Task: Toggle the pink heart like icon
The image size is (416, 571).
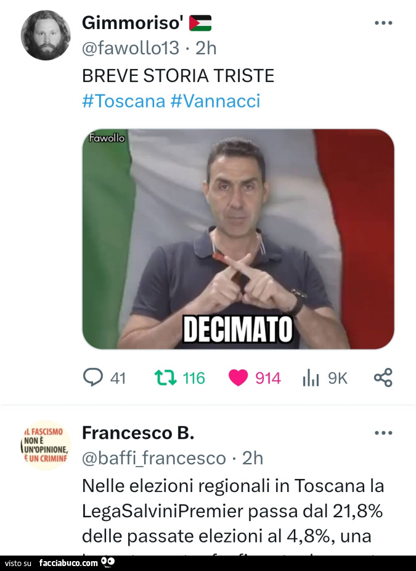Action: [238, 378]
